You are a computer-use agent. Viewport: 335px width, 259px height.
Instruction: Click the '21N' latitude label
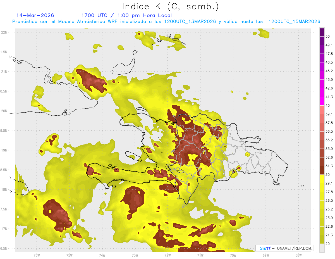(x=4, y=72)
